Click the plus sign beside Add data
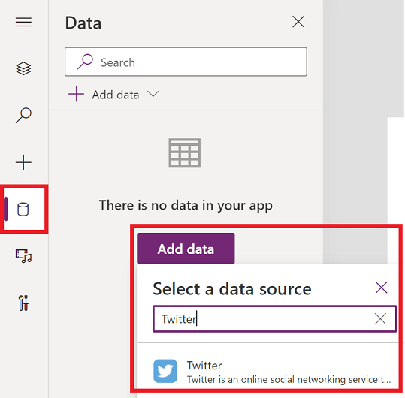 click(x=76, y=94)
